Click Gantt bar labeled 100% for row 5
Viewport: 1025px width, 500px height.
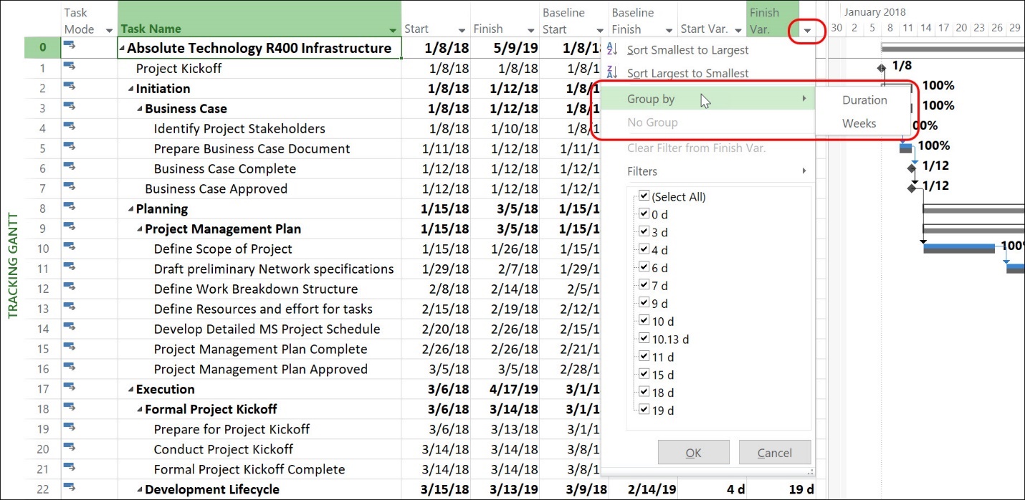[x=906, y=147]
